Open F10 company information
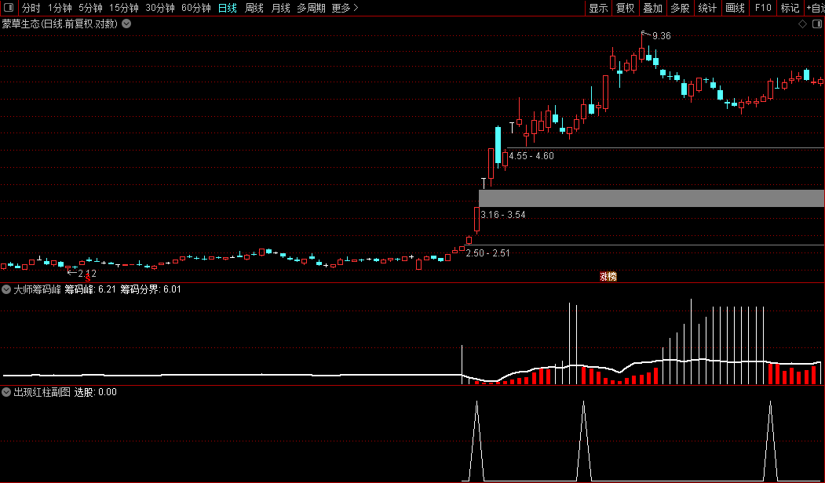 (x=763, y=8)
